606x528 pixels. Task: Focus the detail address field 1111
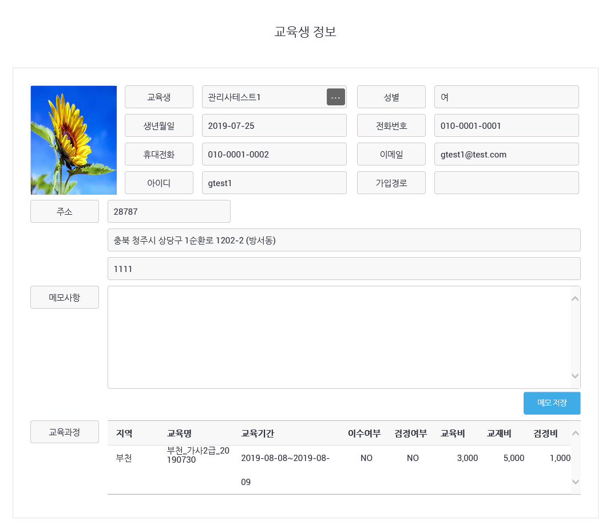pos(344,269)
